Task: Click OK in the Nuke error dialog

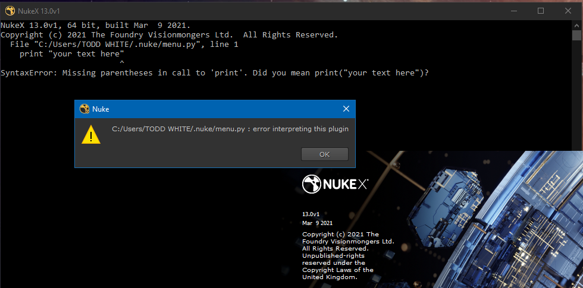Action: point(325,154)
